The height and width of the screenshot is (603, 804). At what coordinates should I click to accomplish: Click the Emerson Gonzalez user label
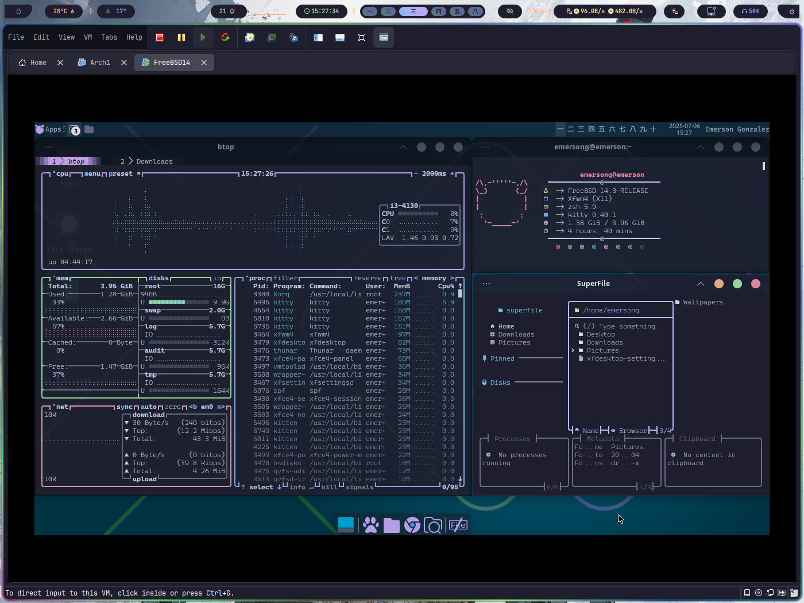(737, 129)
